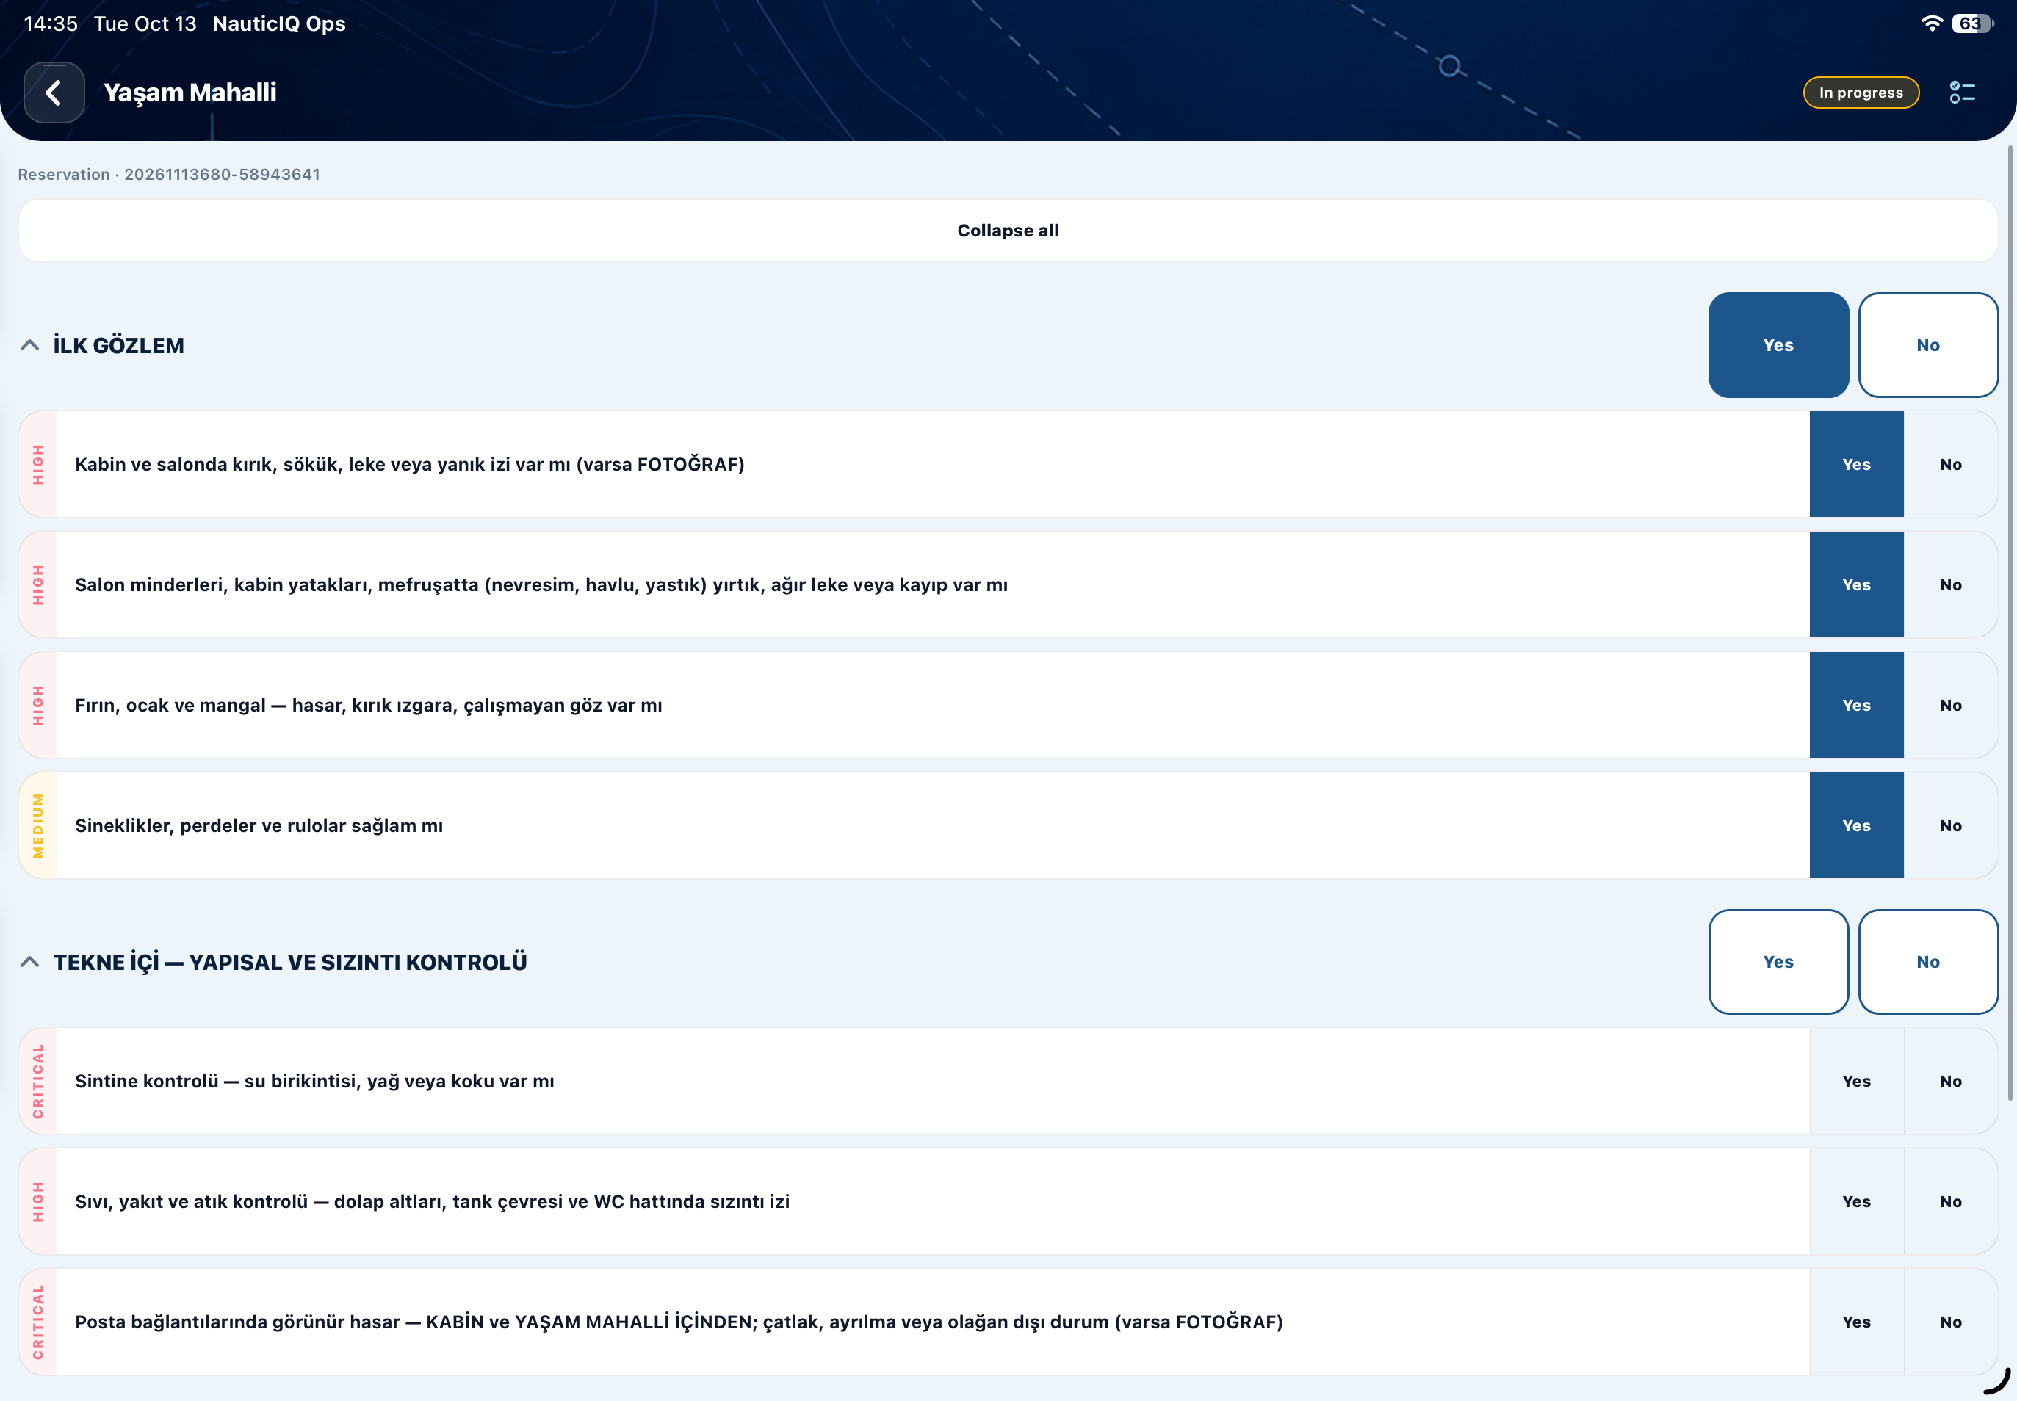Pick Yes for Sıvı, yakıt ve atık kontrolü
This screenshot has height=1401, width=2017.
[x=1856, y=1201]
